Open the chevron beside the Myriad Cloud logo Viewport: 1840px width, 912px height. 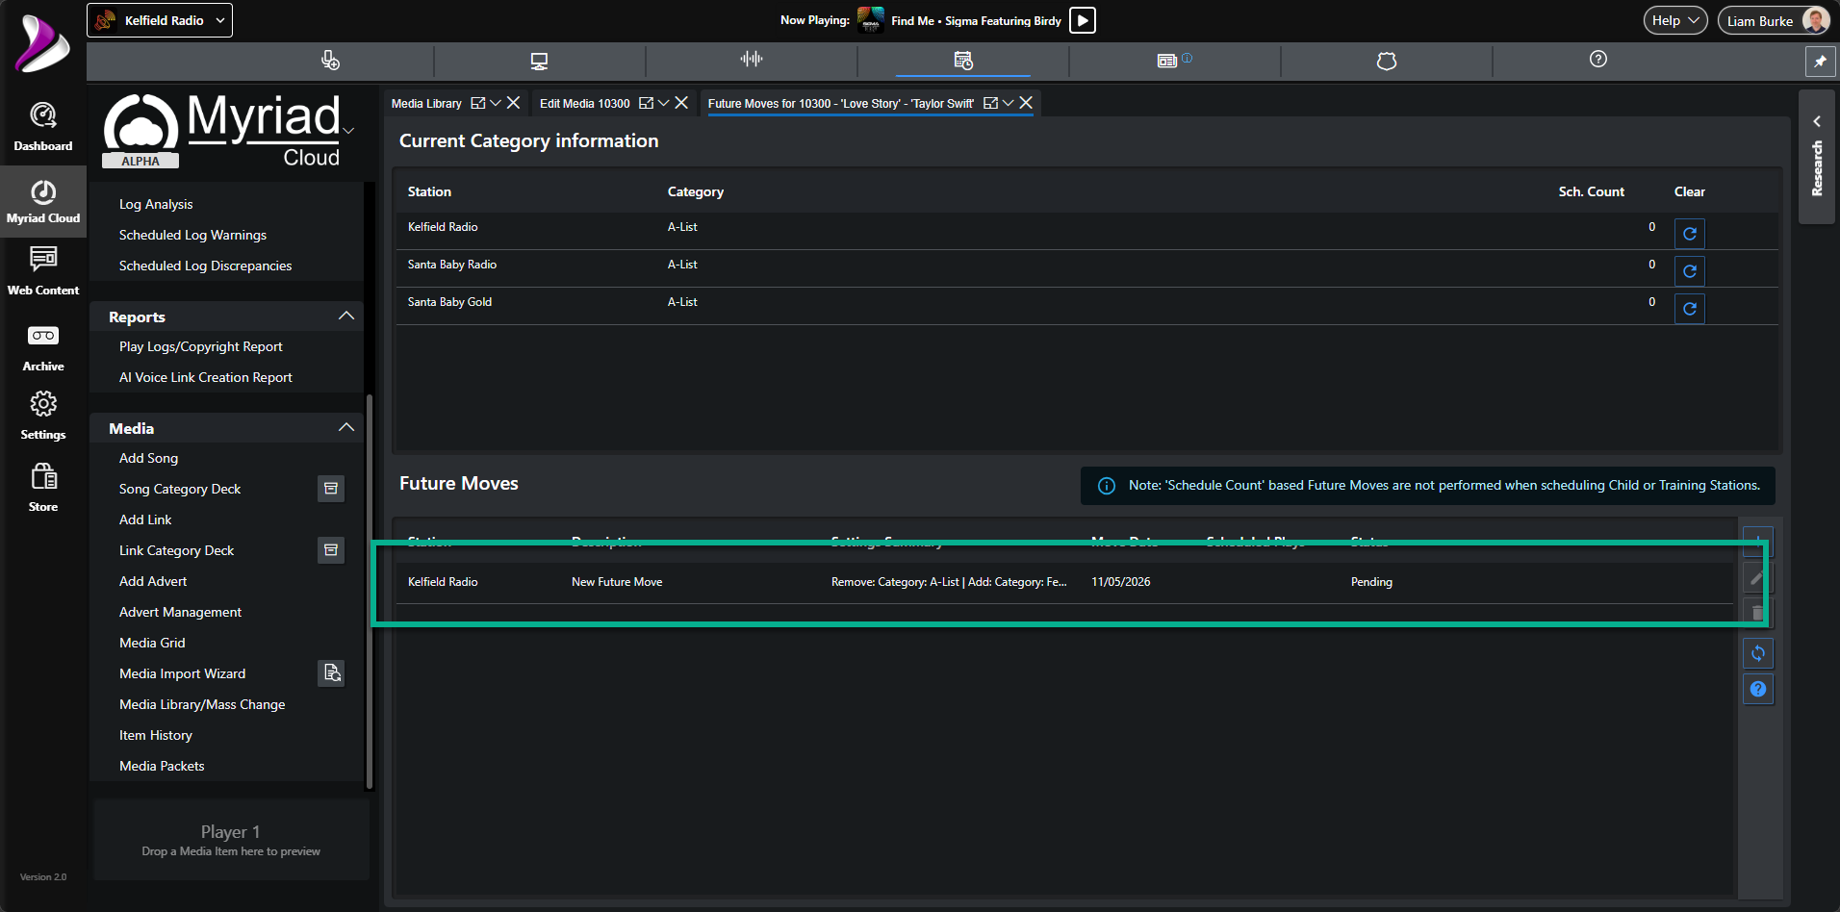pos(348,131)
